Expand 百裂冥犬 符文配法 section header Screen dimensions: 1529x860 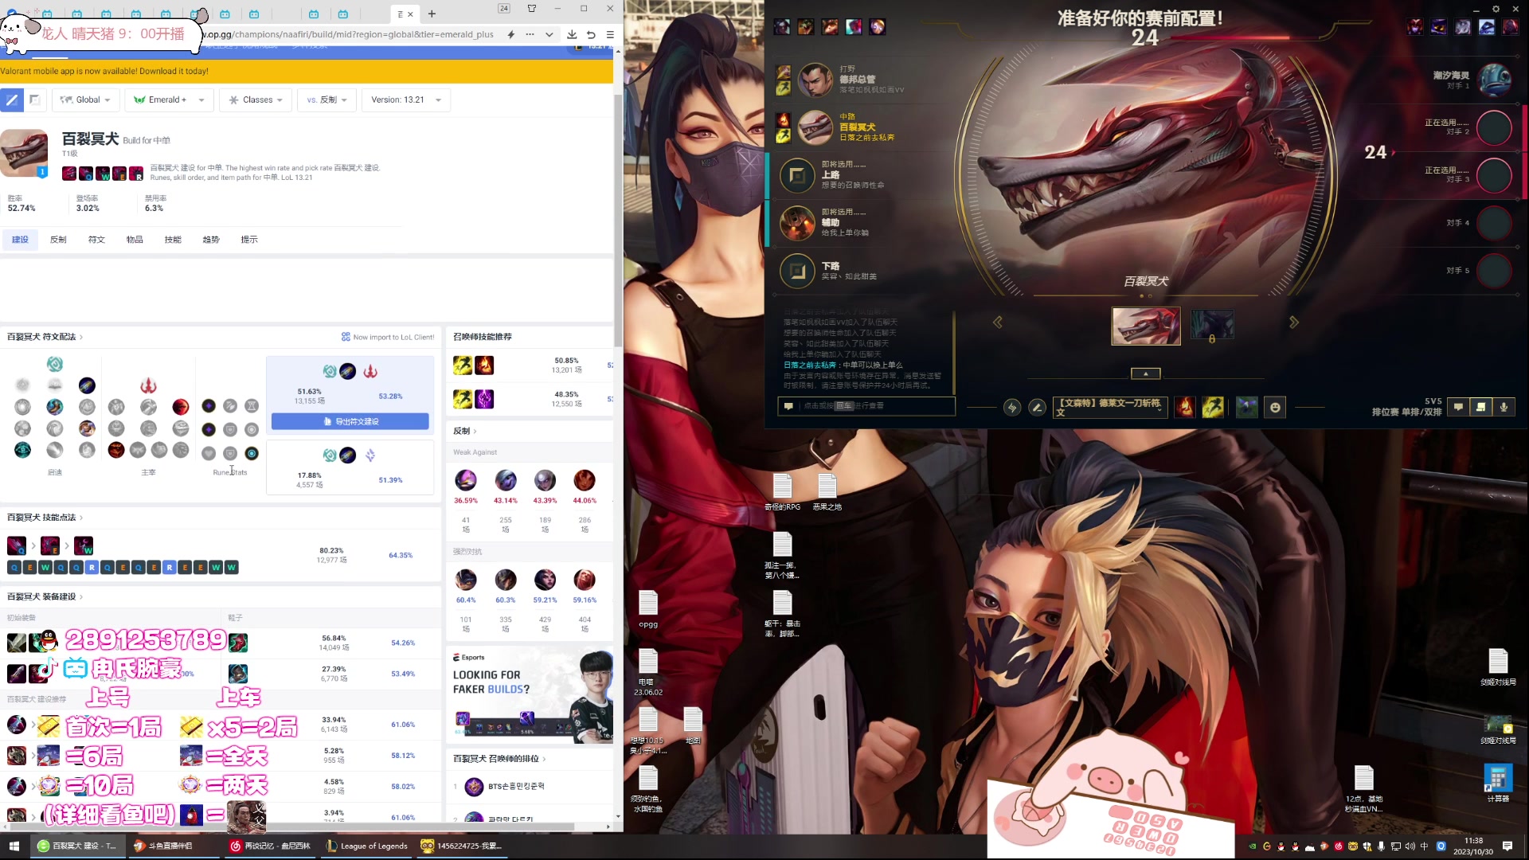[x=45, y=337]
